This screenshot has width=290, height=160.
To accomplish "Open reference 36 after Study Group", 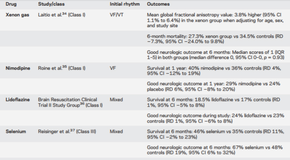I will (82, 104).
